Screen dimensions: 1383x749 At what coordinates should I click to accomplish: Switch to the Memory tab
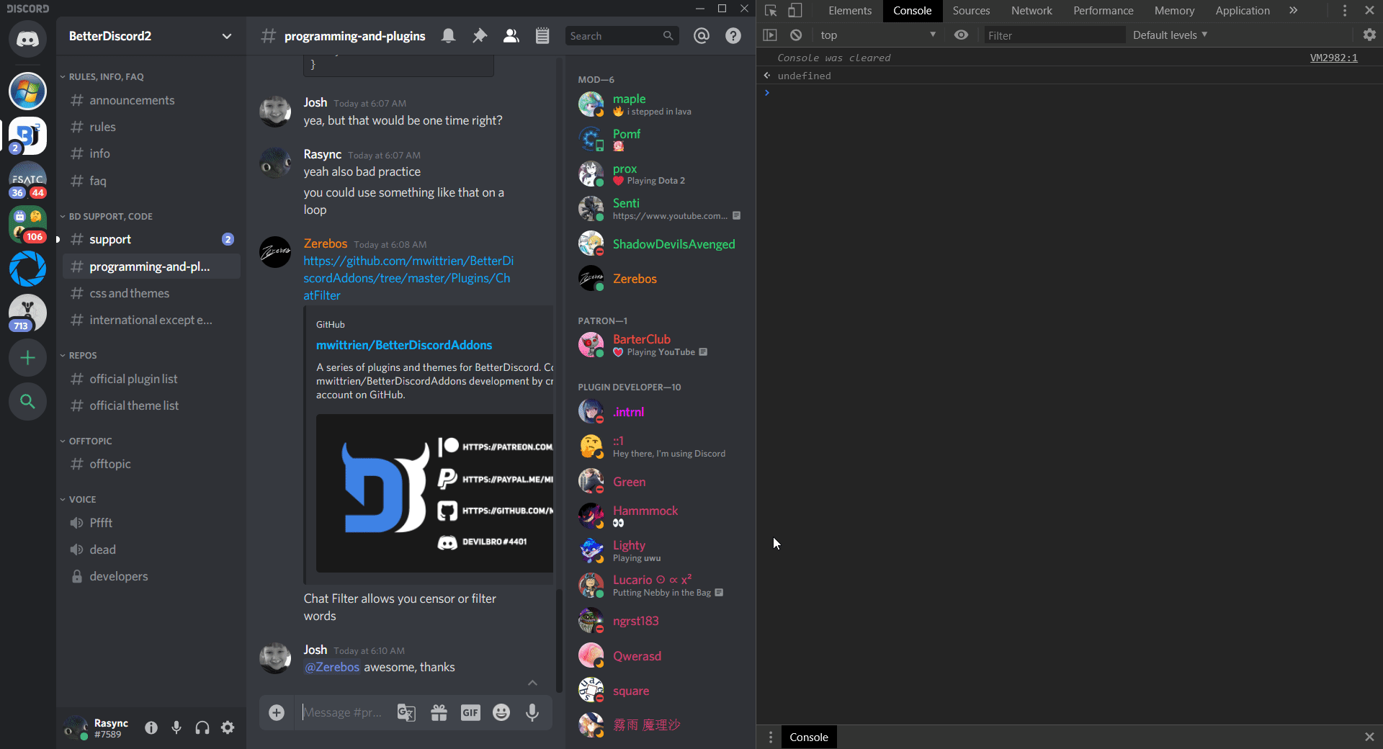(x=1174, y=11)
